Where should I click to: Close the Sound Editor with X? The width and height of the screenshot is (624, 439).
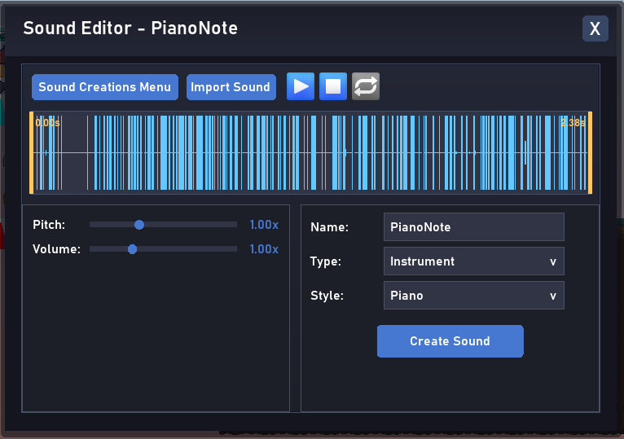pos(595,29)
